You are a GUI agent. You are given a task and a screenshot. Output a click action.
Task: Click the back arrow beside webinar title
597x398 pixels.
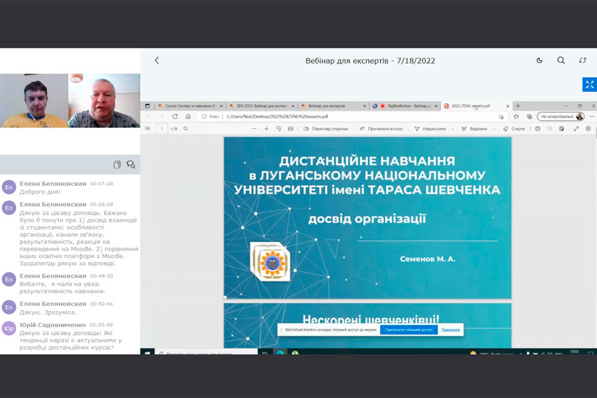click(157, 60)
